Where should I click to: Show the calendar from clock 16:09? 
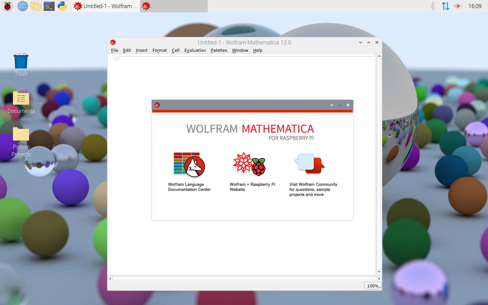[475, 6]
